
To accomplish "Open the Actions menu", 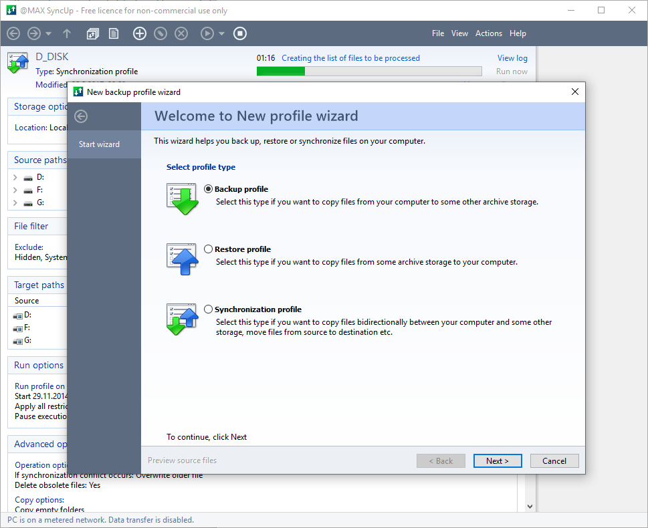I will coord(488,33).
